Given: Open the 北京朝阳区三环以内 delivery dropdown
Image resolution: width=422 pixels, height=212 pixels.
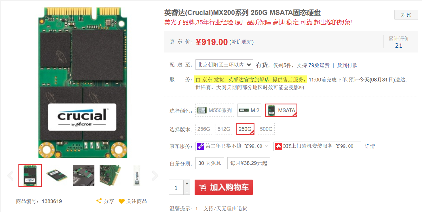Looking at the screenshot, I should click(x=224, y=65).
